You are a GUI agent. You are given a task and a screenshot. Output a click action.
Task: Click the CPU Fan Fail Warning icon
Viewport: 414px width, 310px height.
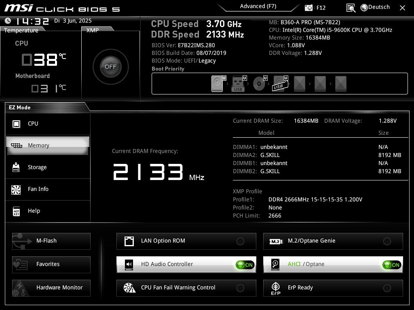coord(129,288)
